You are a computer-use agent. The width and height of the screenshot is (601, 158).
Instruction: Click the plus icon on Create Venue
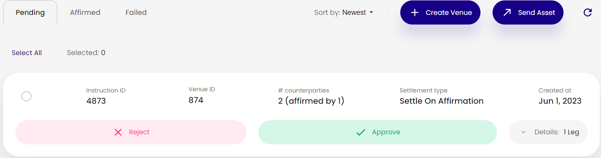click(414, 12)
